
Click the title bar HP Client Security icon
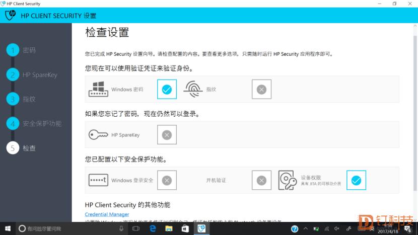pos(3,4)
